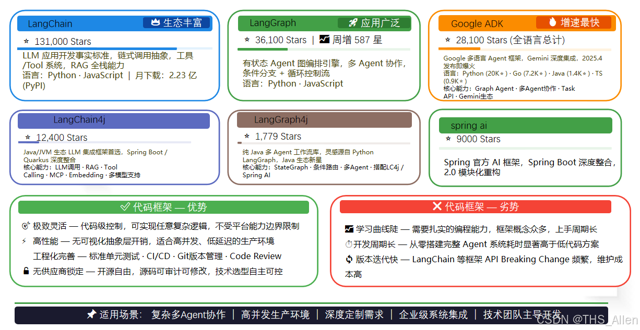Click the target icon beside 极致灵活
This screenshot has width=640, height=330.
click(x=26, y=226)
